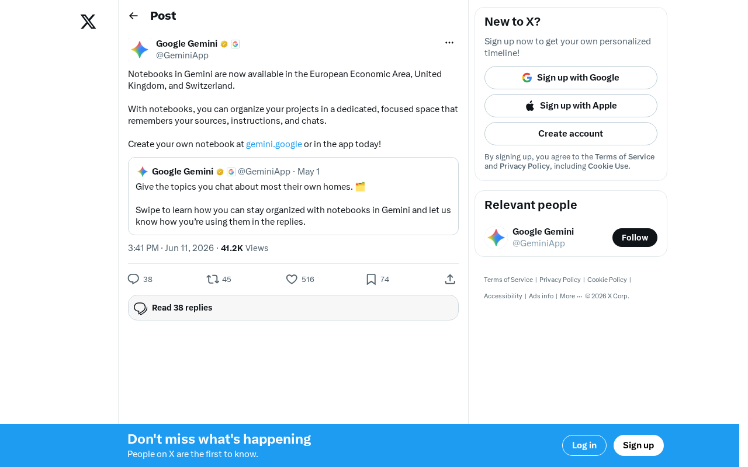Viewport: 748px width, 467px height.
Task: Sign up with Google
Action: pyautogui.click(x=571, y=78)
